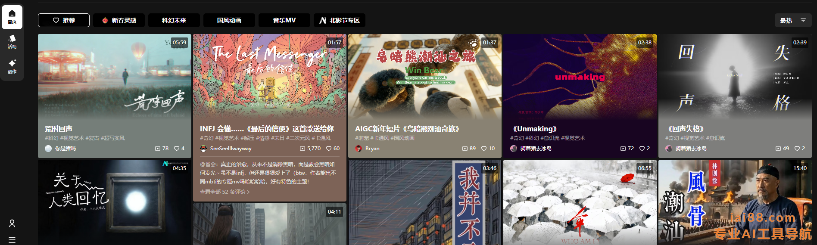Screen dimensions: 817x245
Task: Toggle like on 乌暗熊潮汕奇旅 video
Action: (x=484, y=149)
